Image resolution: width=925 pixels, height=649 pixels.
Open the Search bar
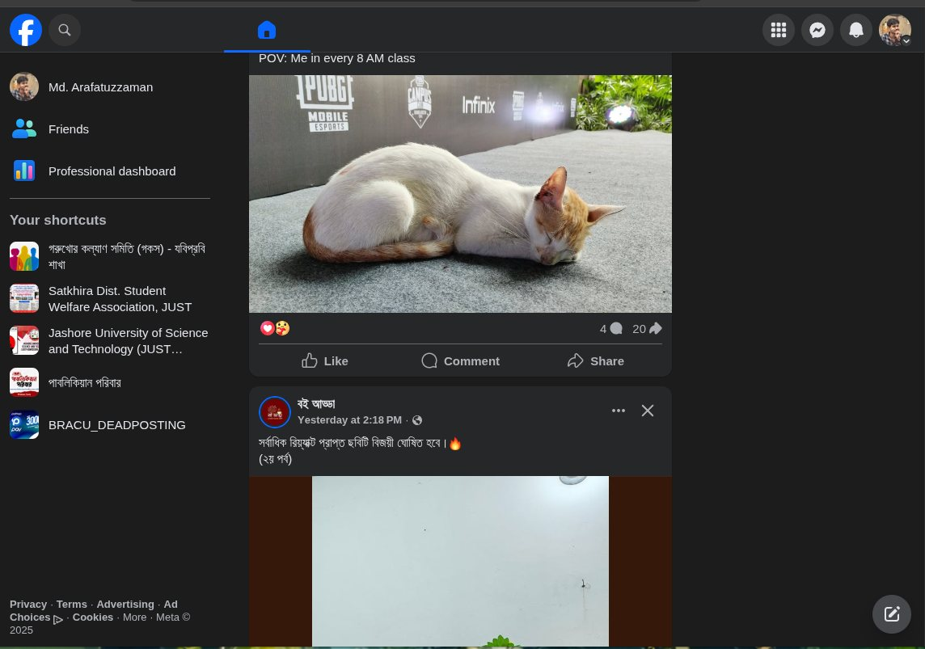click(65, 30)
